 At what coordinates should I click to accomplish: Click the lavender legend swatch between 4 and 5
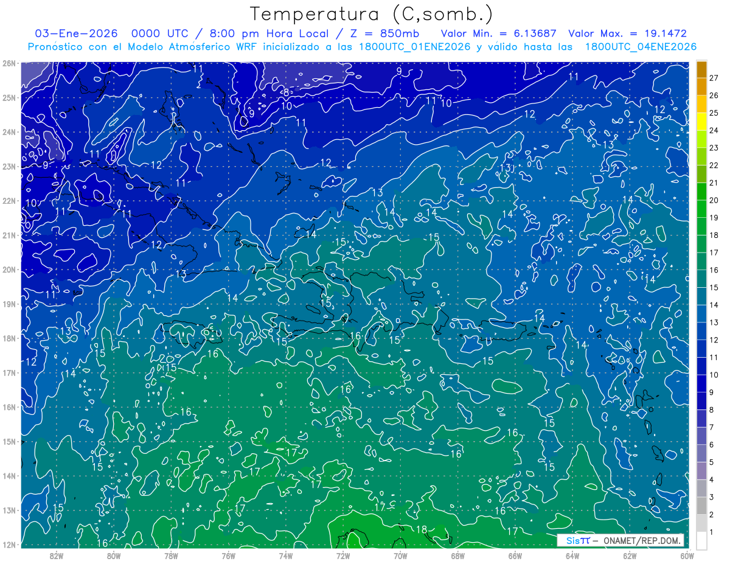tap(701, 471)
